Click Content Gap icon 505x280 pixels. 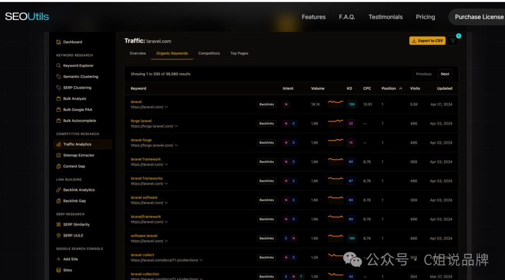point(58,166)
